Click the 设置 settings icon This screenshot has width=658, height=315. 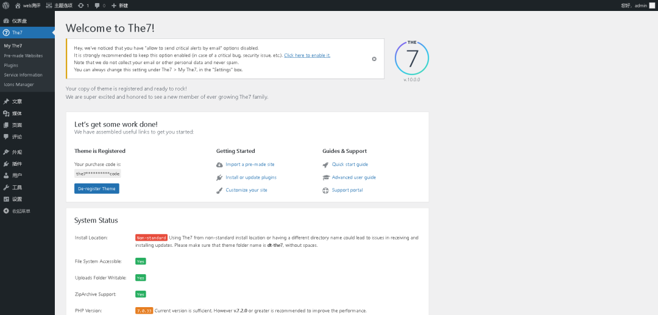click(x=6, y=199)
